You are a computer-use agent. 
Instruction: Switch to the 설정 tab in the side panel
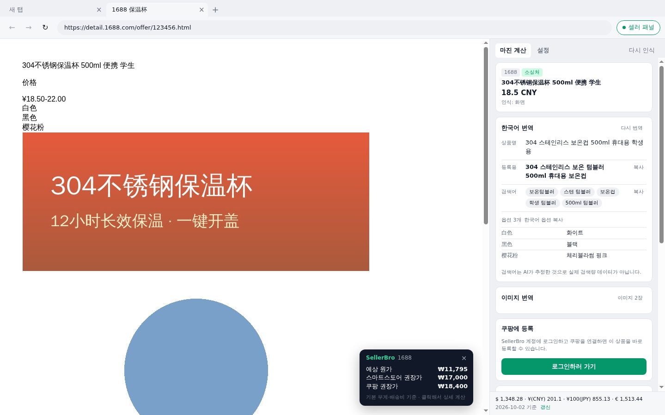(543, 50)
